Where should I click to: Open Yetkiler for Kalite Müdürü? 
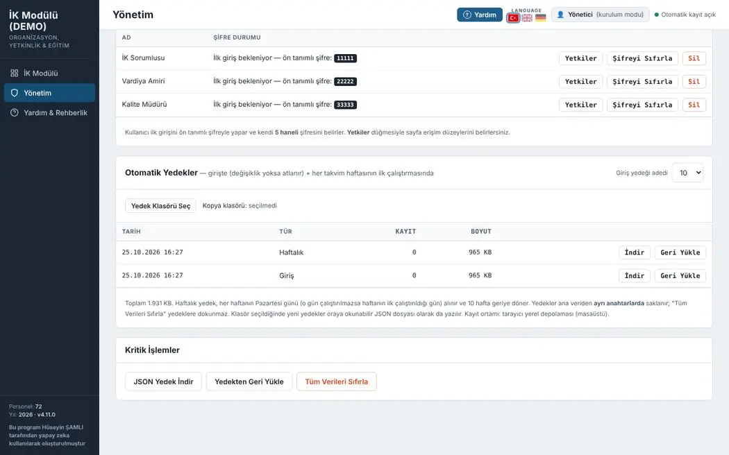[x=580, y=105]
